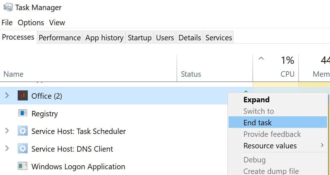
Task: Choose Provide feedback in the context menu
Action: (278, 134)
